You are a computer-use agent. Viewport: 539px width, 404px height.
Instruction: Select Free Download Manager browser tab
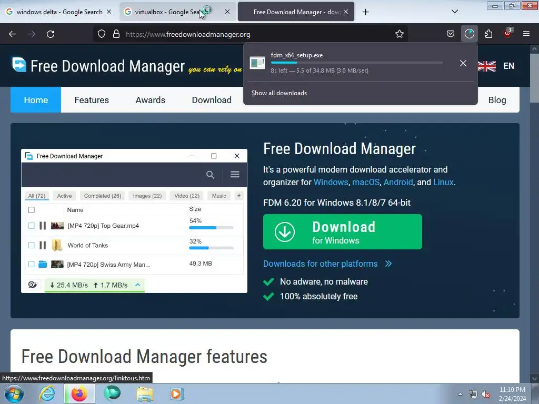(x=296, y=12)
